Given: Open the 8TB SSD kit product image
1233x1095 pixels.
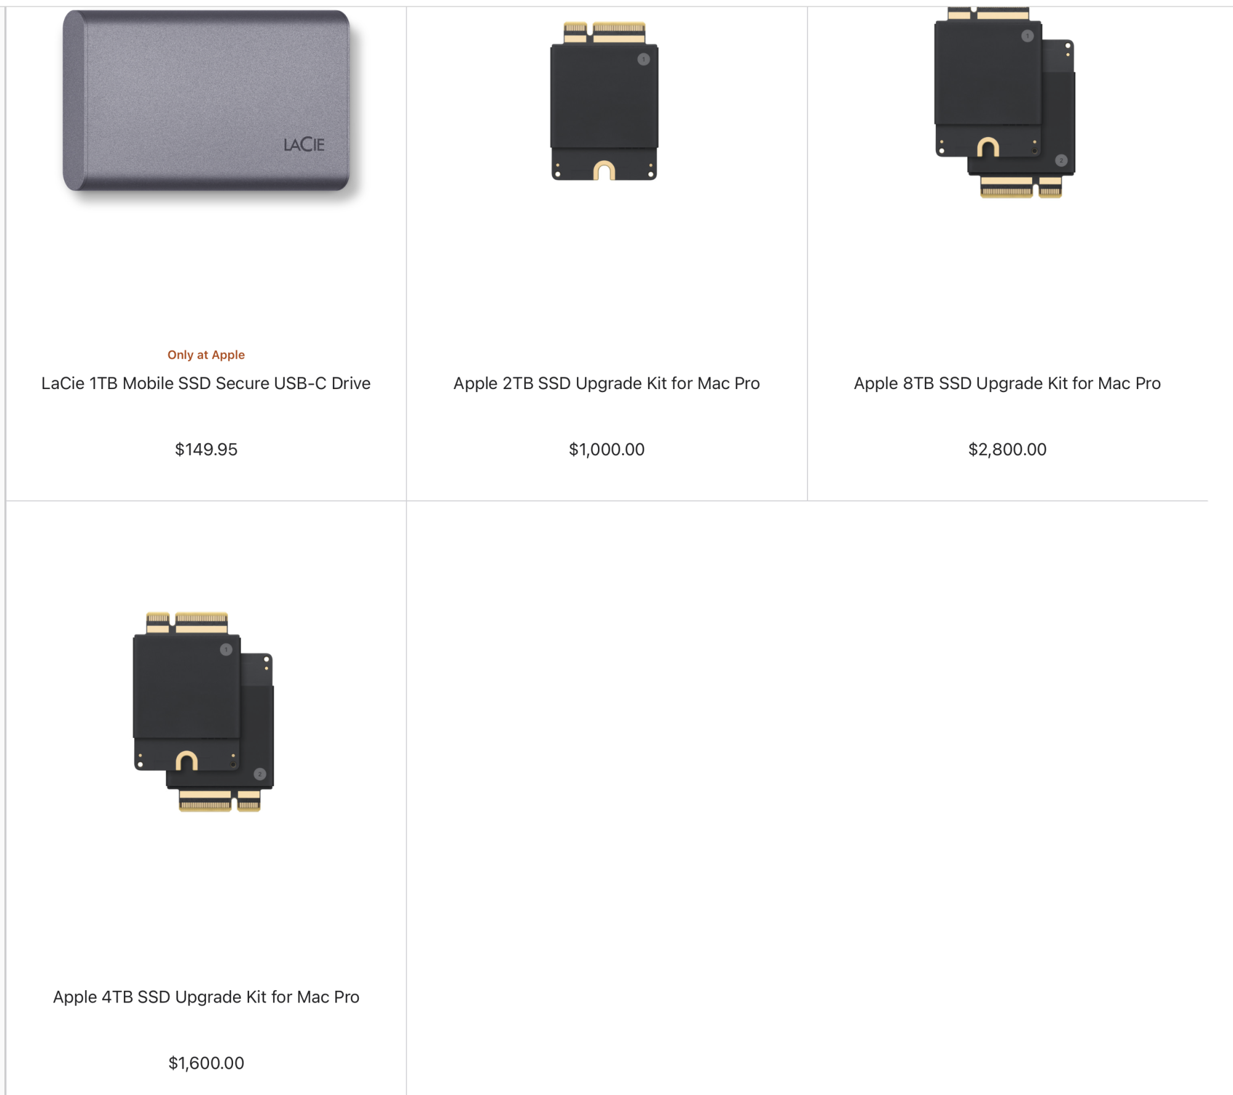Looking at the screenshot, I should (1005, 102).
